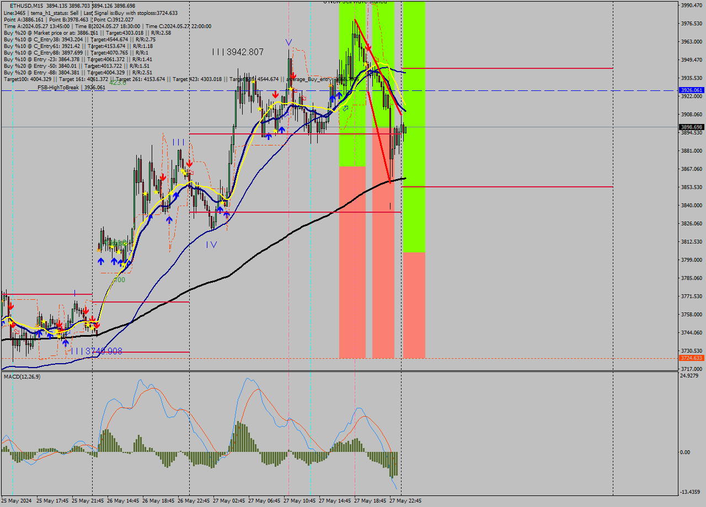706x507 pixels.
Task: Click the 'Buy %10 @ C_Entry38: 3943.204' row
Action: pos(79,39)
